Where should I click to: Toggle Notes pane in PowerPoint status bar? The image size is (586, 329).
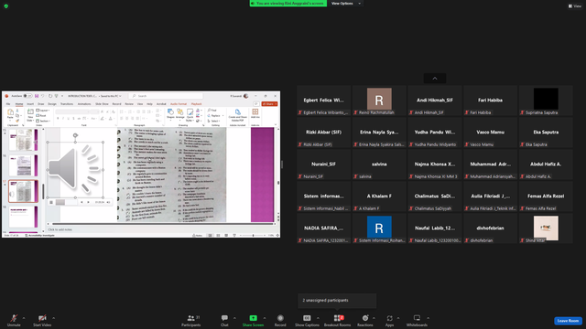click(197, 236)
